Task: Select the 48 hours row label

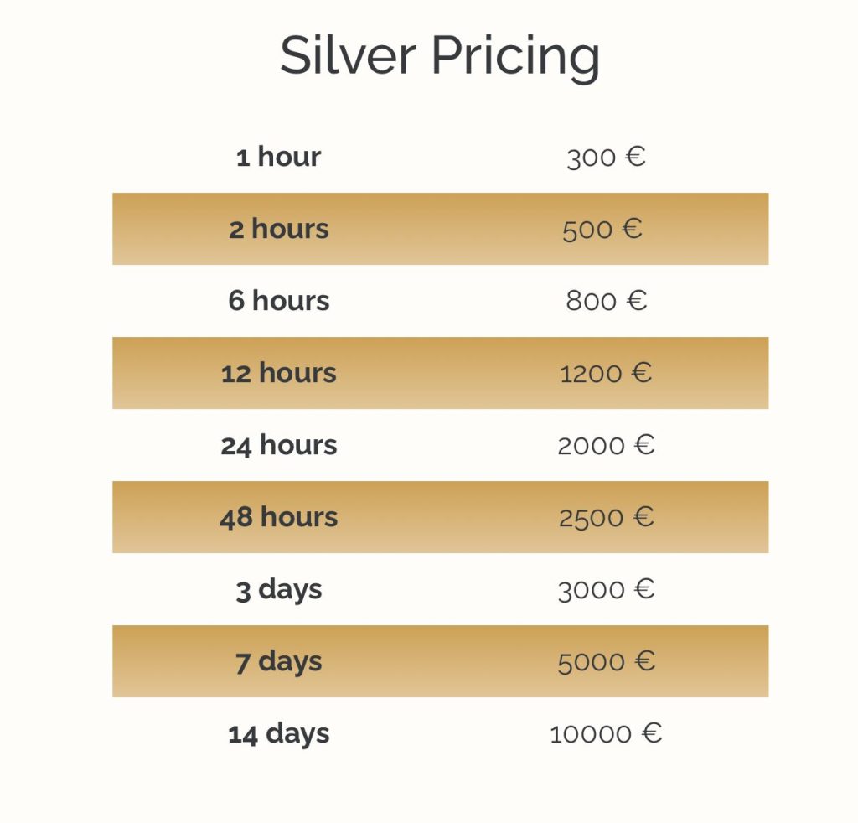Action: coord(278,517)
